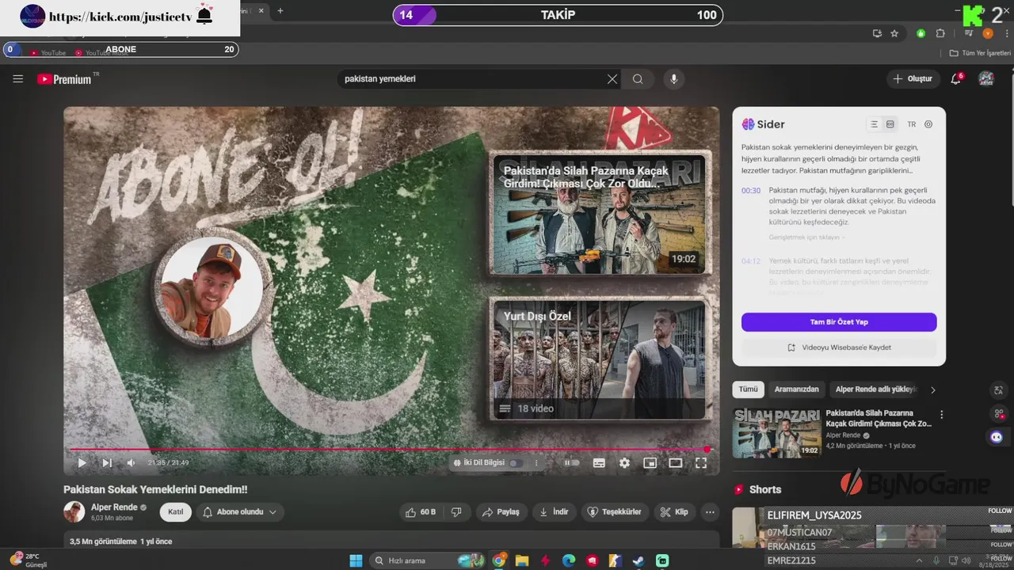1014x570 pixels.
Task: Open the YouTube hamburger guide menu
Action: (18, 79)
